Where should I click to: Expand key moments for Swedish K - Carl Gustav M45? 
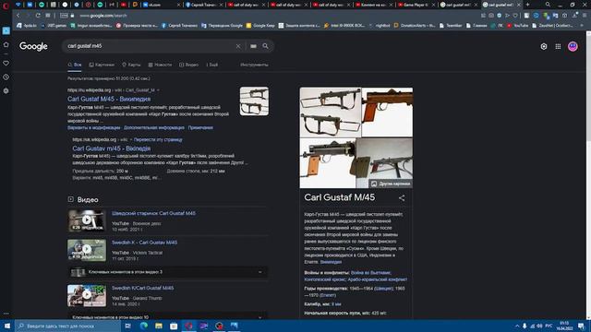pyautogui.click(x=168, y=272)
